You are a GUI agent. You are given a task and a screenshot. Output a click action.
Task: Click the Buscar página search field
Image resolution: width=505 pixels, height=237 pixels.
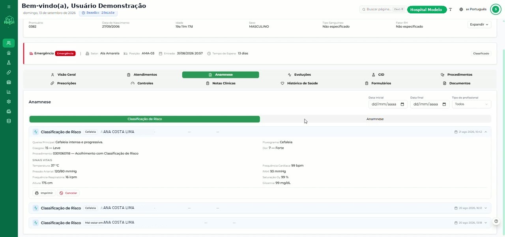(382, 9)
